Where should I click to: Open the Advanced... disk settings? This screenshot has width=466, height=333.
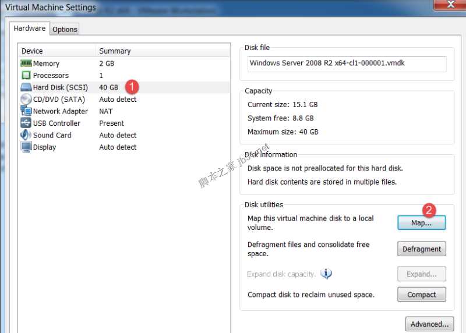pos(429,324)
